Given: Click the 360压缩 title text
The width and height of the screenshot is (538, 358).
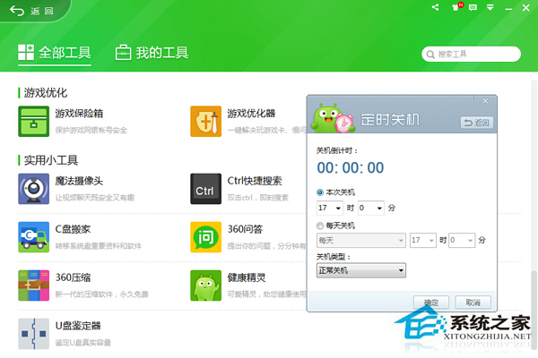Looking at the screenshot, I should tap(74, 277).
